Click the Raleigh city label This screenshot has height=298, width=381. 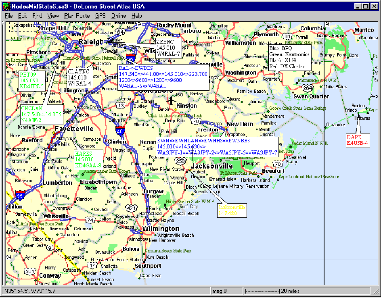pyautogui.click(x=91, y=42)
